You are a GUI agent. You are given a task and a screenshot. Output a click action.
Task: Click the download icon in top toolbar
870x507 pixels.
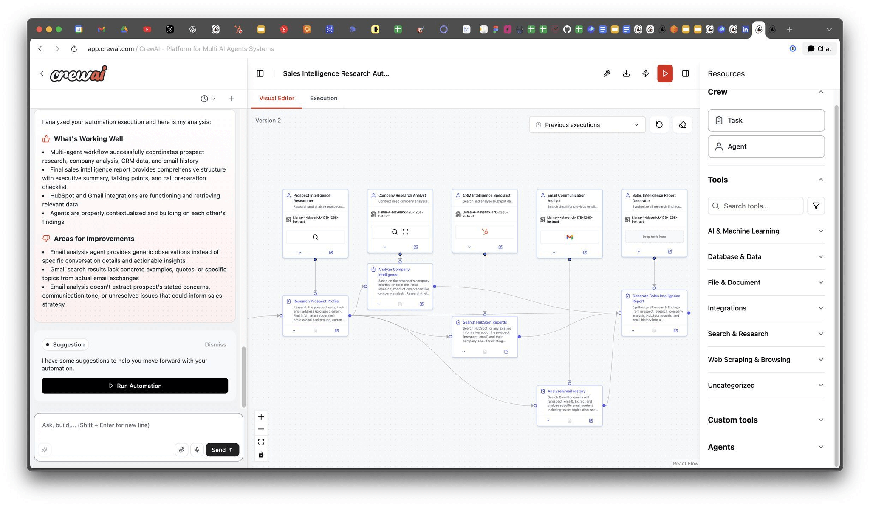point(626,73)
